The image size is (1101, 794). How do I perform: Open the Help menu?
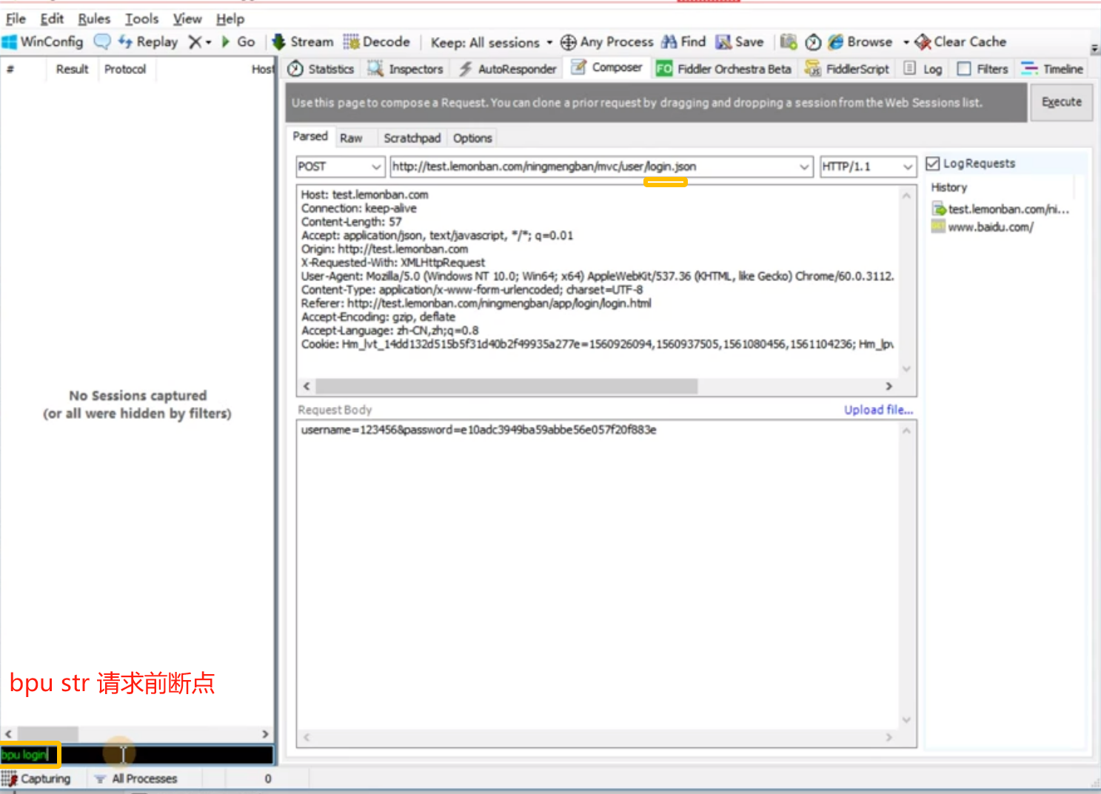click(x=230, y=18)
